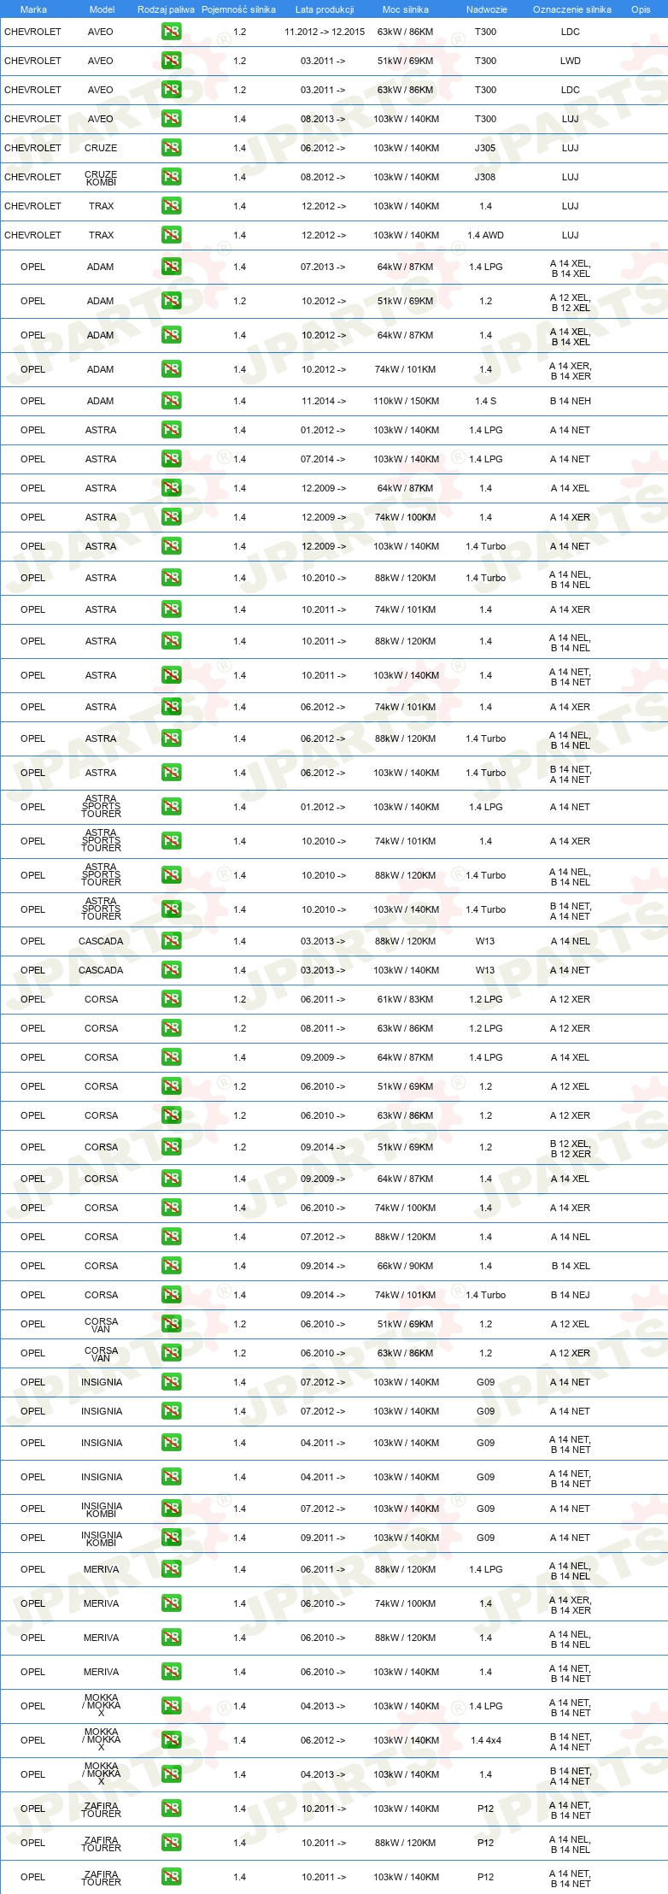The width and height of the screenshot is (668, 1894).
Task: Select the '1.4 AWD' body cell
Action: (x=485, y=235)
